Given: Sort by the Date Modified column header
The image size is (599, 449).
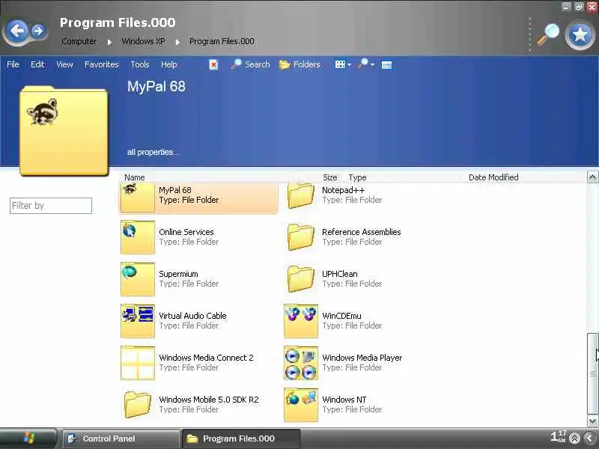Looking at the screenshot, I should pyautogui.click(x=493, y=177).
